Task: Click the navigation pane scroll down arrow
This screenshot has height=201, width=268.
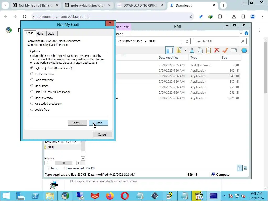Action: pos(83,158)
